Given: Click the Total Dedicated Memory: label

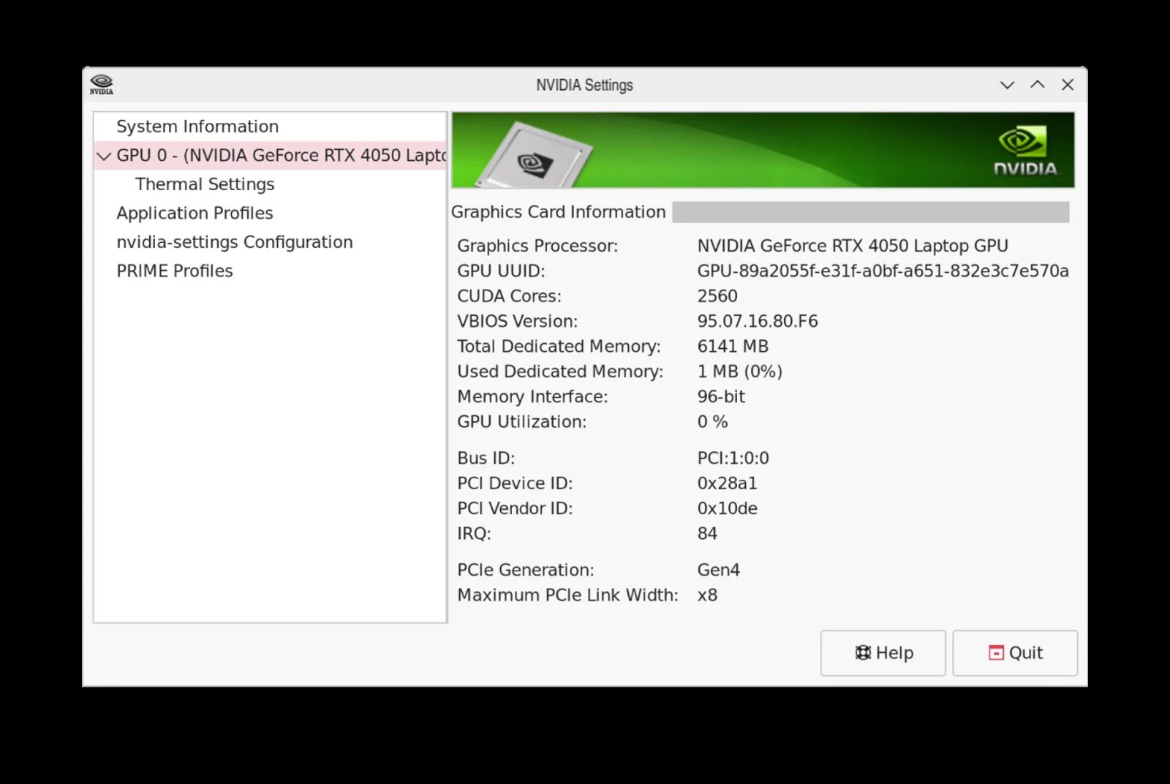Looking at the screenshot, I should pyautogui.click(x=559, y=347).
